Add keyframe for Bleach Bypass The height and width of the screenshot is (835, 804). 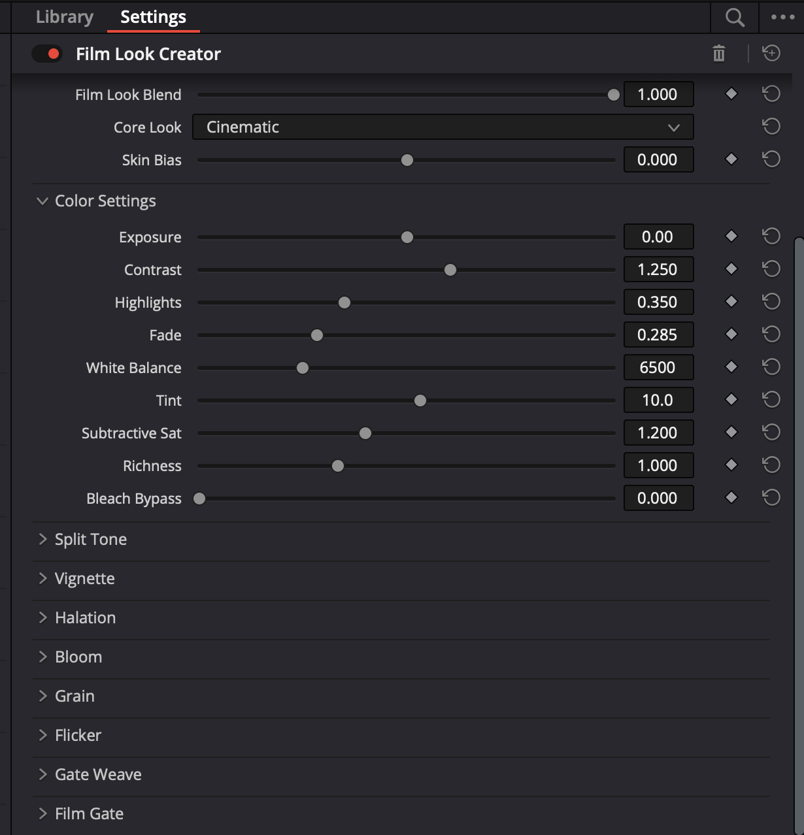coord(731,498)
